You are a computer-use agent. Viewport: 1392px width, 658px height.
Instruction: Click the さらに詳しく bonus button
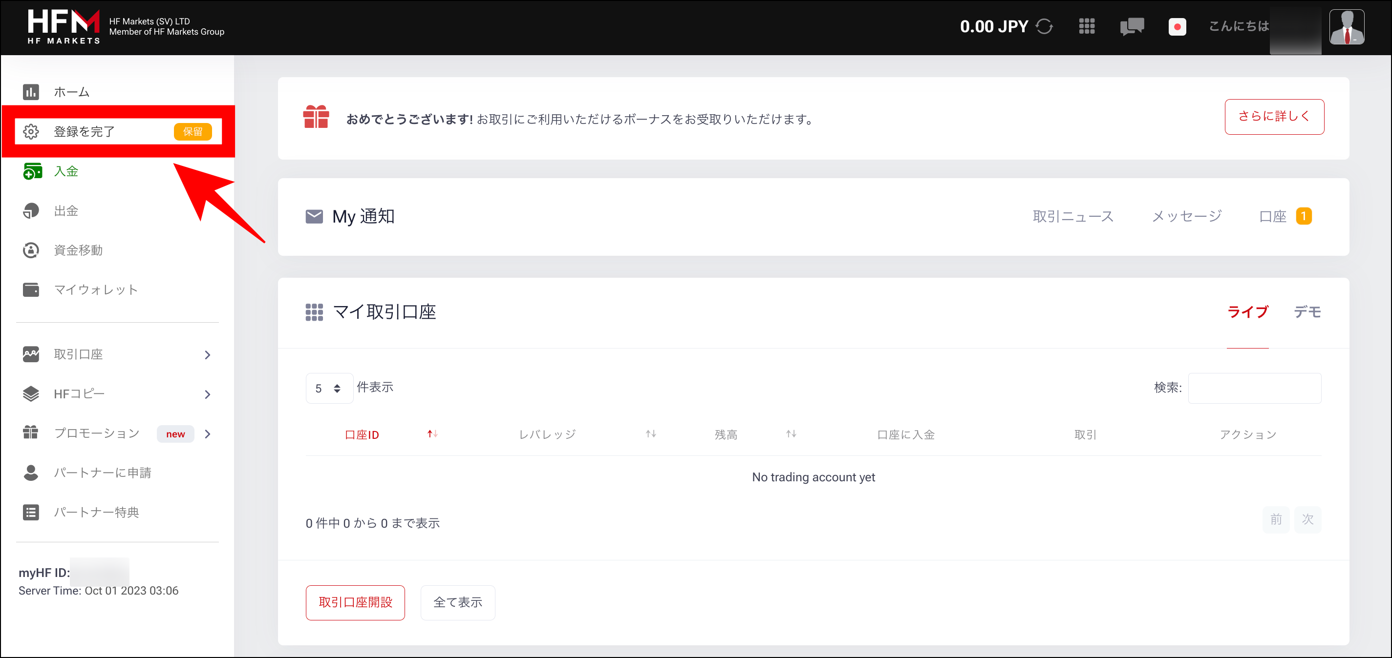coord(1274,117)
